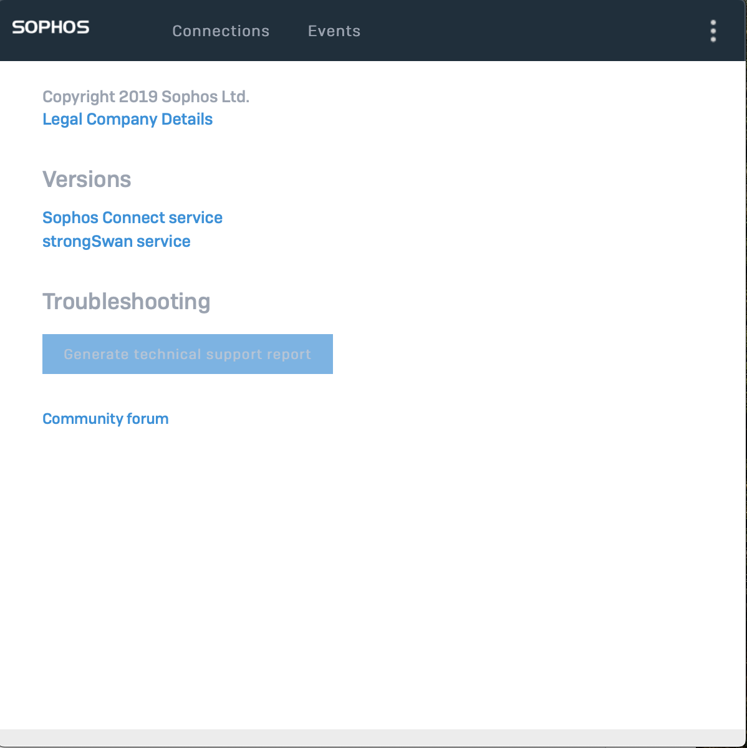The height and width of the screenshot is (748, 747).
Task: Click the Sophos logo
Action: click(x=51, y=27)
